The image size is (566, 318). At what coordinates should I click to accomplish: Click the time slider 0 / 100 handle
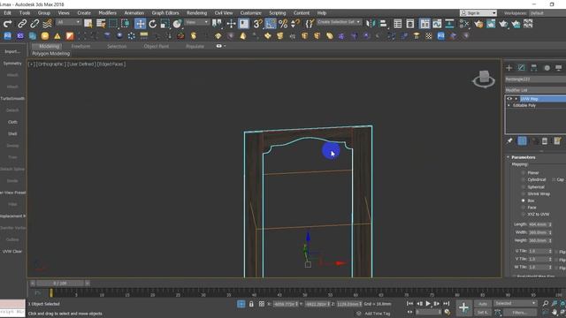coord(60,284)
